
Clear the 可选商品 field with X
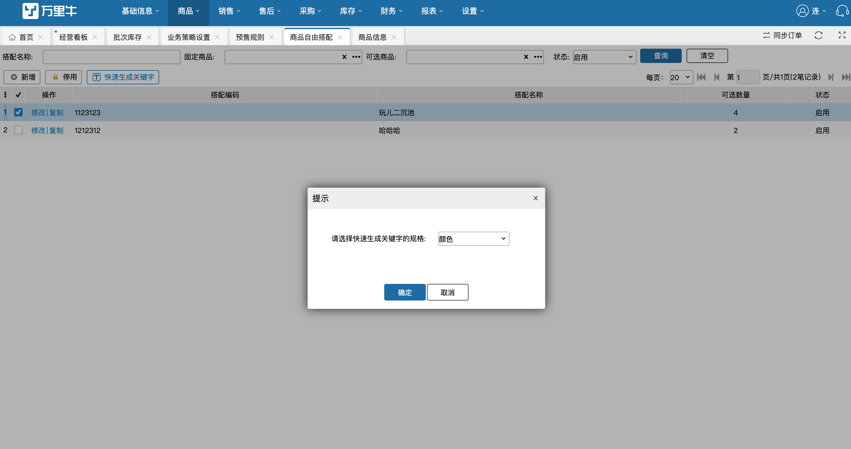pos(526,57)
